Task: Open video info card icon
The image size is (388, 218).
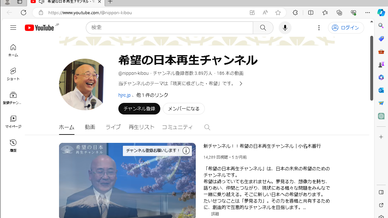Action: pyautogui.click(x=186, y=151)
